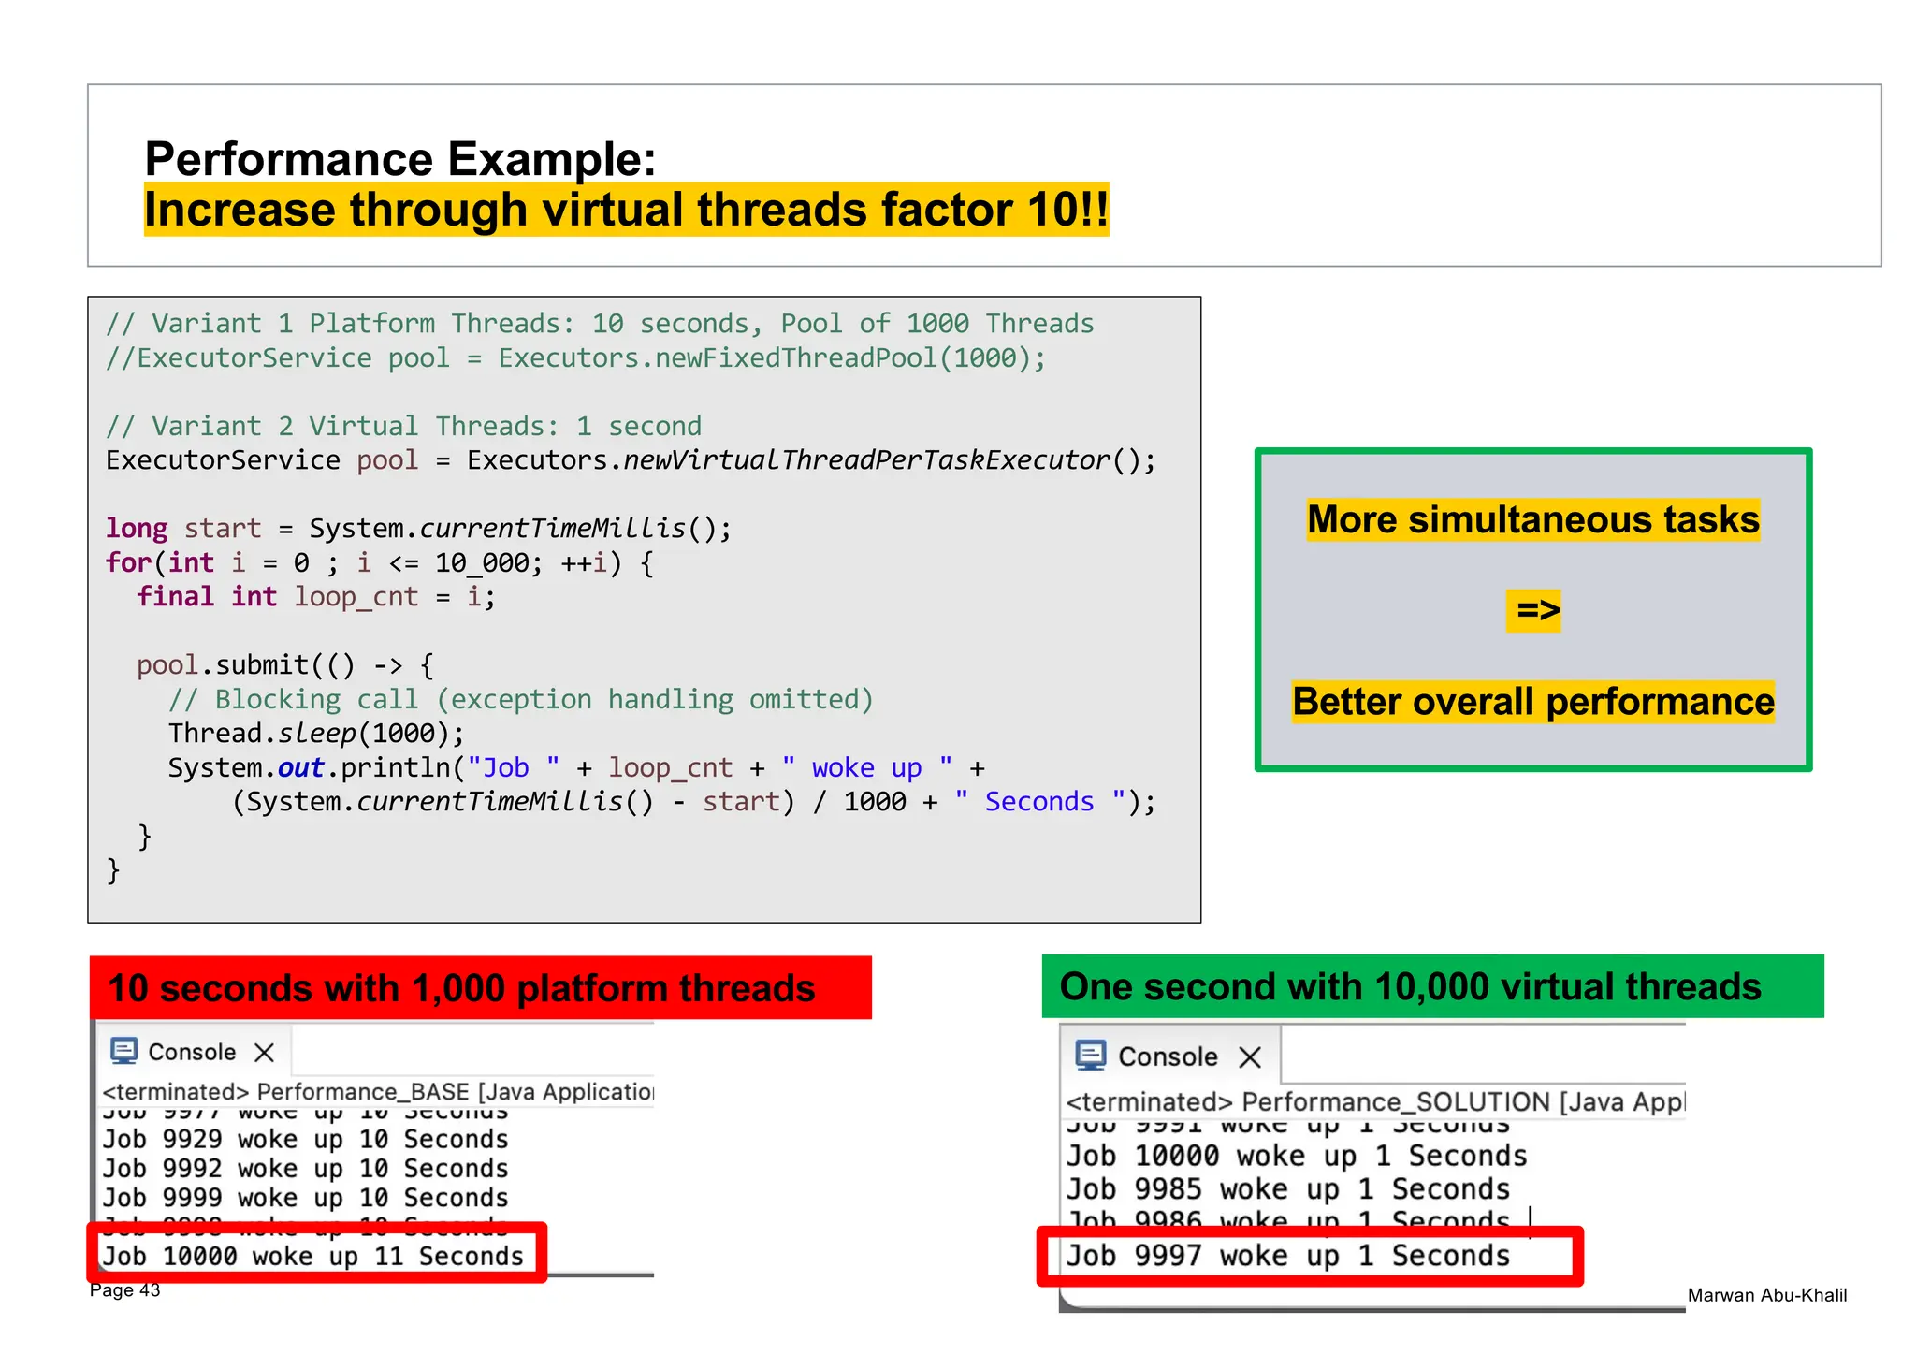Click the right Console monitor icon
The image size is (1916, 1355).
pos(1091,1056)
